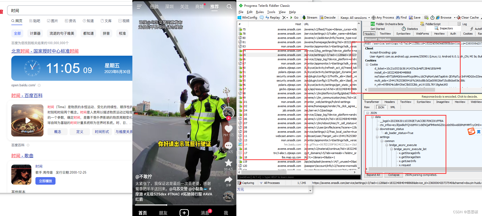Open the hamburger menu in Douyin app
This screenshot has height=216, width=482.
pos(139,7)
